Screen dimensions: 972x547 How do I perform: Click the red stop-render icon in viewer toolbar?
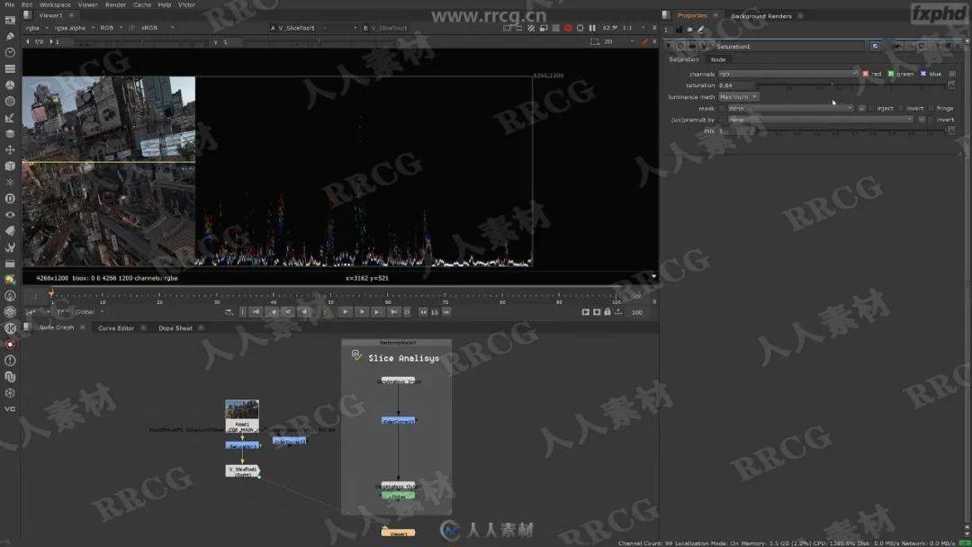click(x=568, y=28)
